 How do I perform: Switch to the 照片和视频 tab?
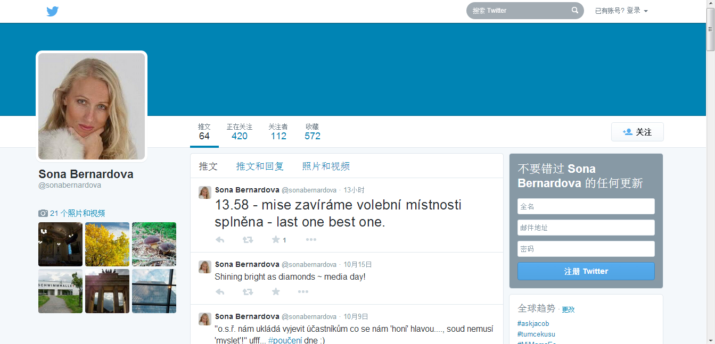coord(326,166)
